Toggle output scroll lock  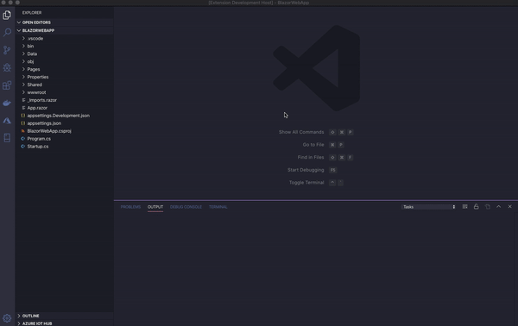pyautogui.click(x=476, y=207)
